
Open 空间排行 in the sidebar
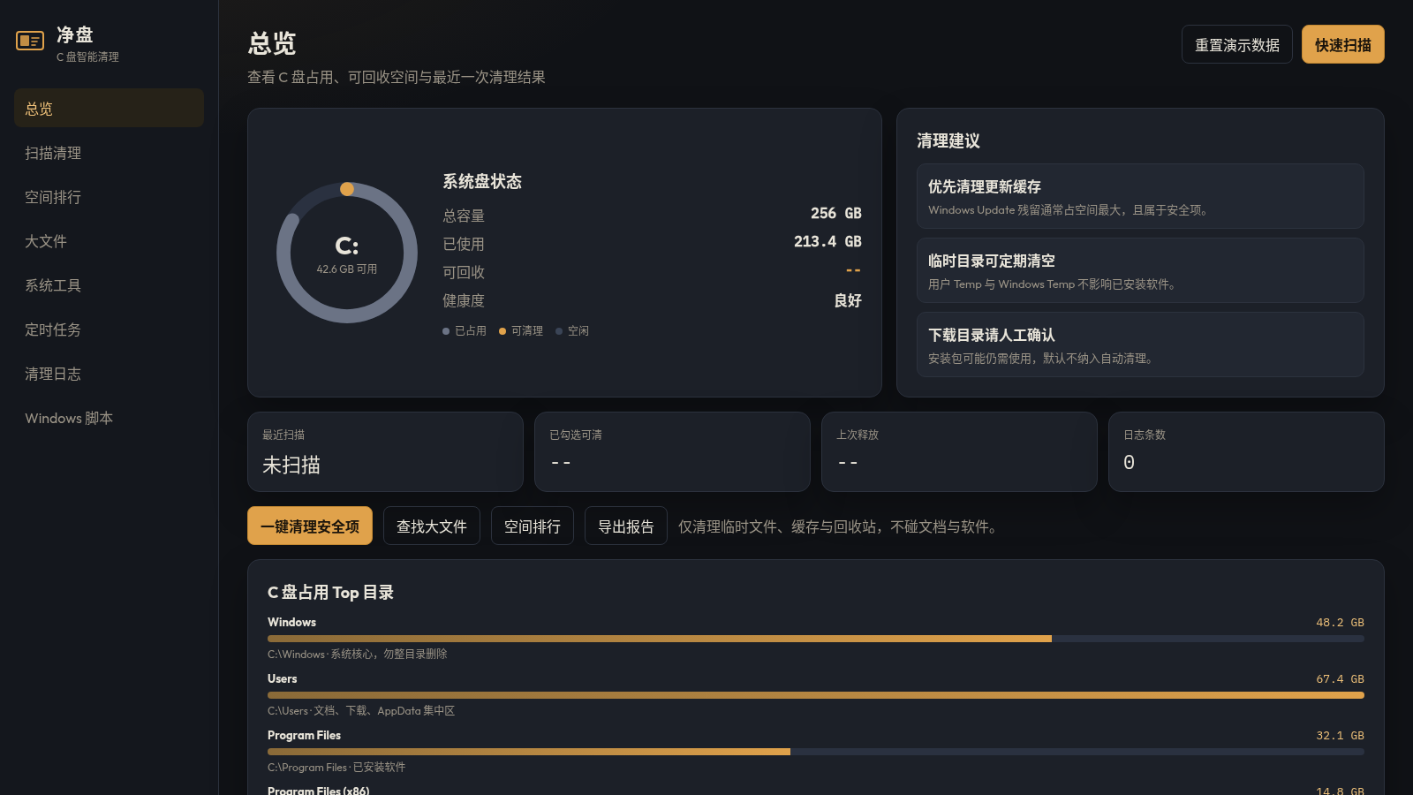coord(109,196)
